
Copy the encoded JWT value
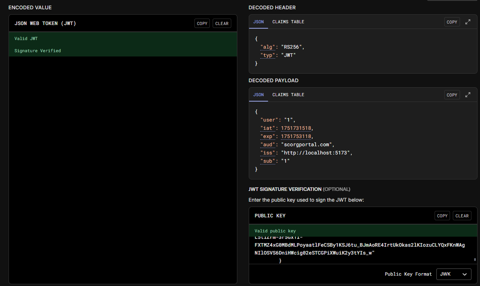[202, 23]
